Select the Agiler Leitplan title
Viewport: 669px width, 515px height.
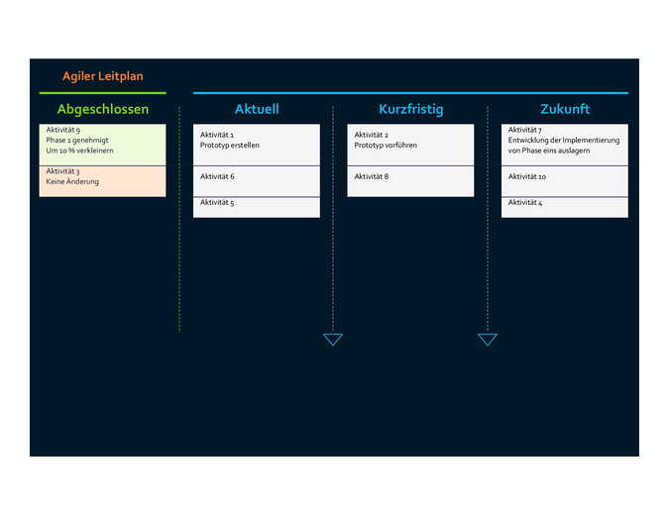click(103, 76)
